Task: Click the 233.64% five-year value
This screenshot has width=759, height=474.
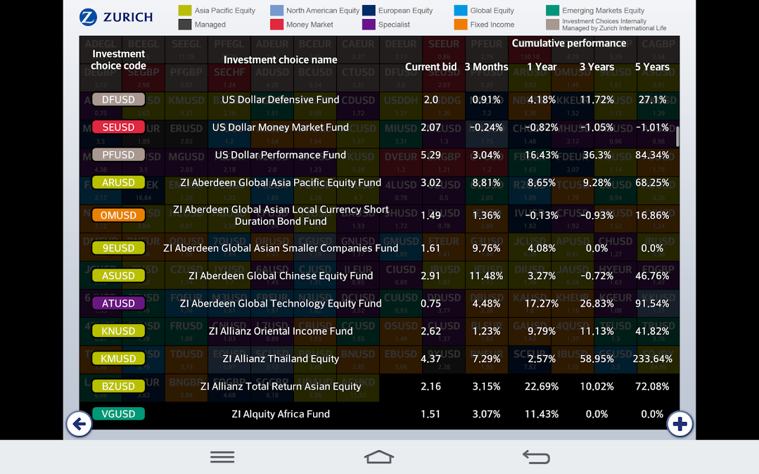Action: pyautogui.click(x=653, y=359)
